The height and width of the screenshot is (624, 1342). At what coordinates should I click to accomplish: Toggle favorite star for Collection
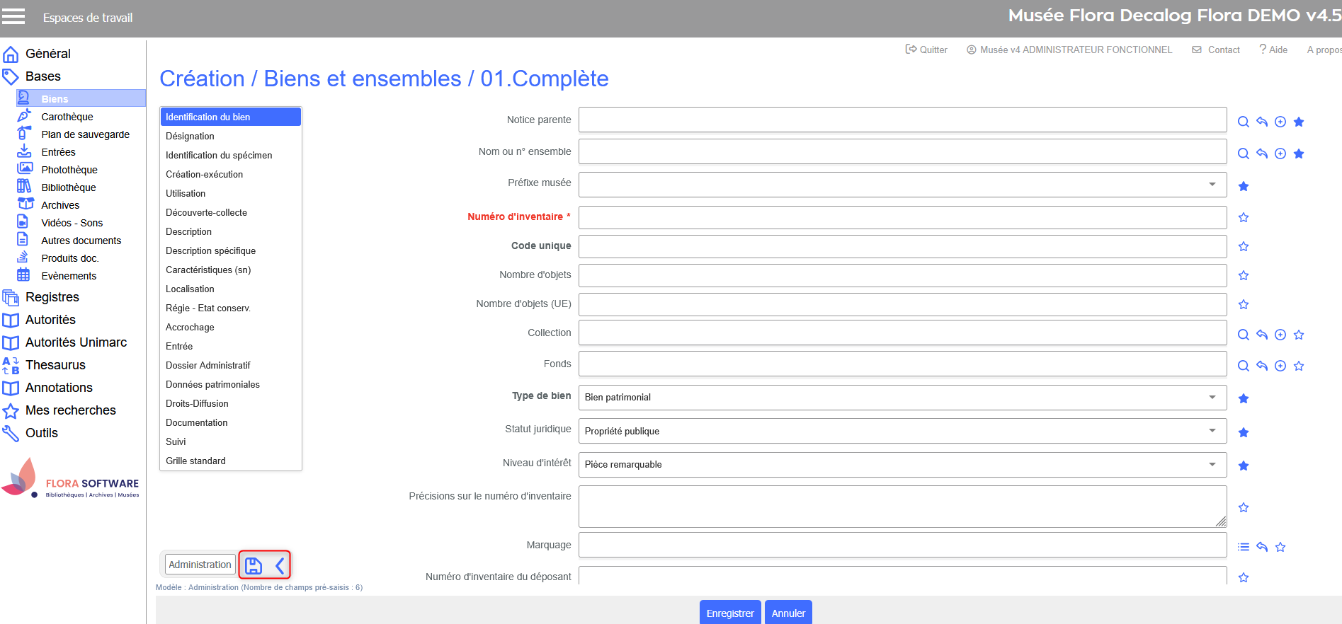tap(1299, 335)
